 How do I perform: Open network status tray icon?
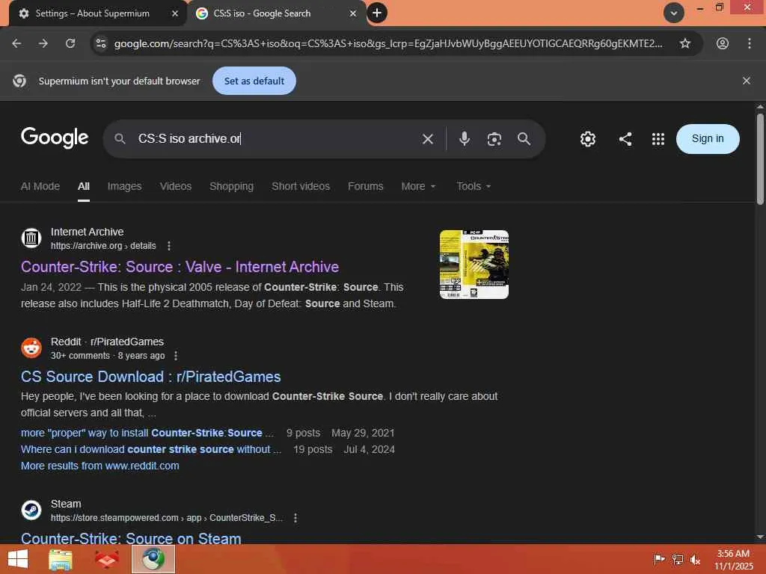(678, 559)
